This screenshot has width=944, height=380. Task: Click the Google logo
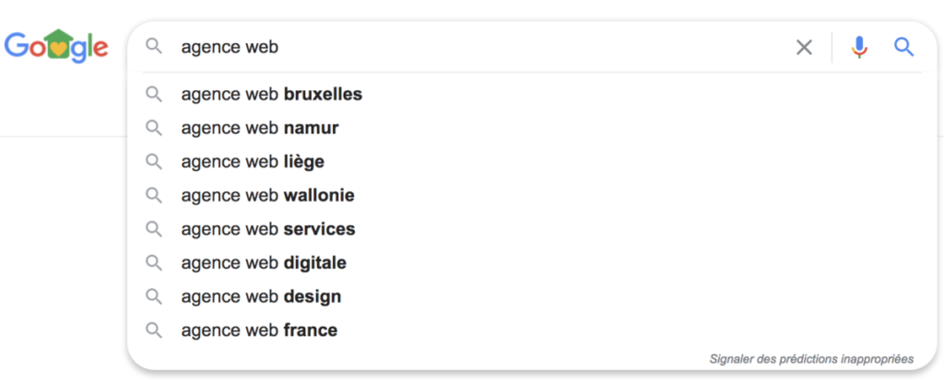(x=56, y=46)
